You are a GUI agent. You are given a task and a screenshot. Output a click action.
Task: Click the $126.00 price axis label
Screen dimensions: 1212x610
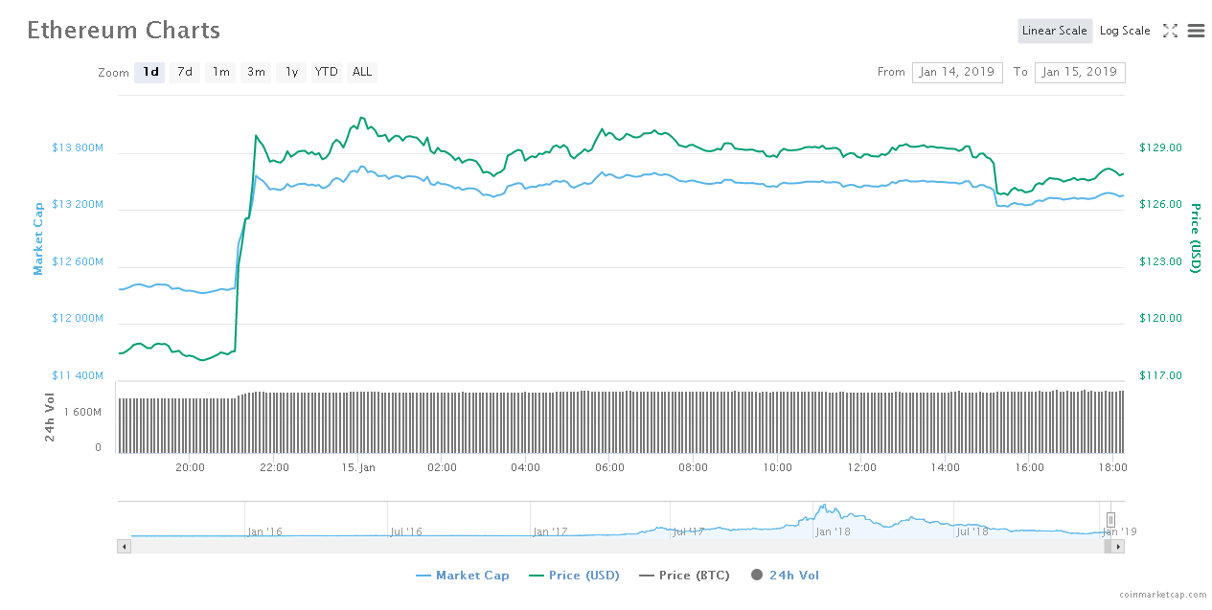pos(1160,204)
